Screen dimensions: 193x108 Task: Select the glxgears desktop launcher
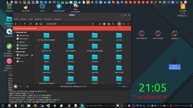click(x=175, y=35)
